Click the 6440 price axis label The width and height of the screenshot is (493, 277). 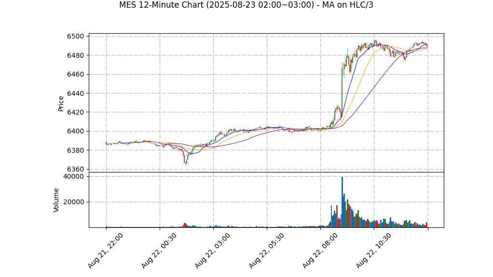pyautogui.click(x=75, y=93)
